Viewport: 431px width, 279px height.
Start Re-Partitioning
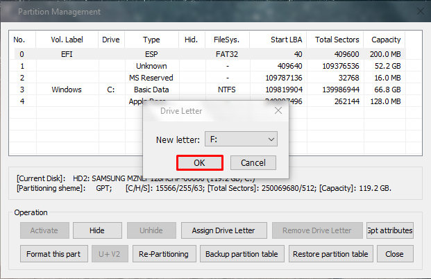click(x=164, y=254)
